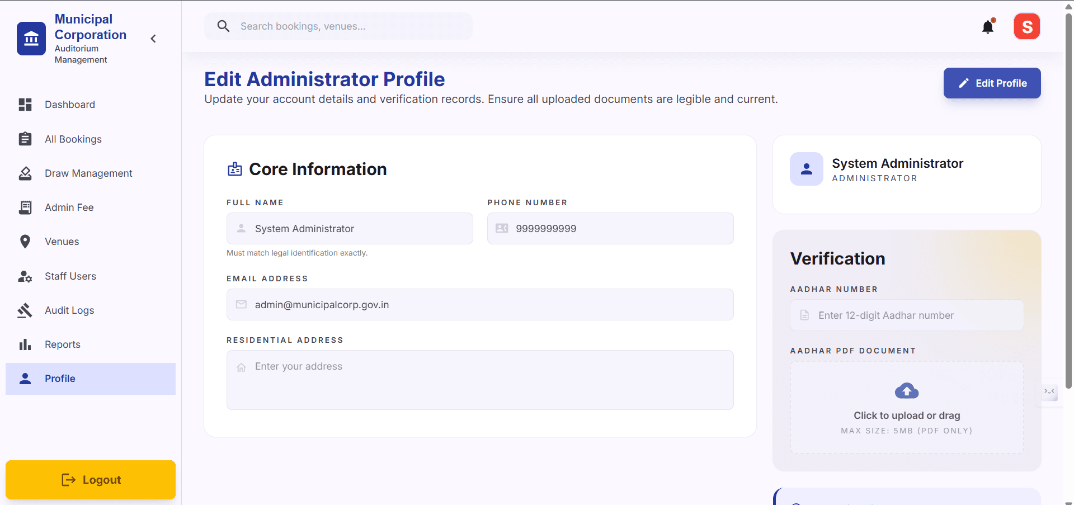Click the Profile person icon in sidebar
1074x505 pixels.
(x=25, y=379)
